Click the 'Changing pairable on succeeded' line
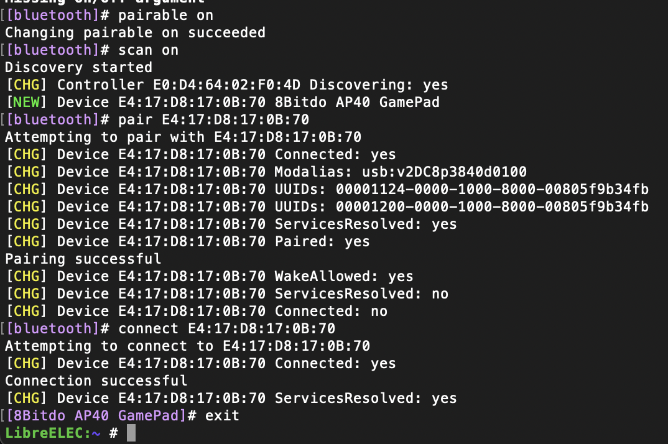 coord(135,32)
